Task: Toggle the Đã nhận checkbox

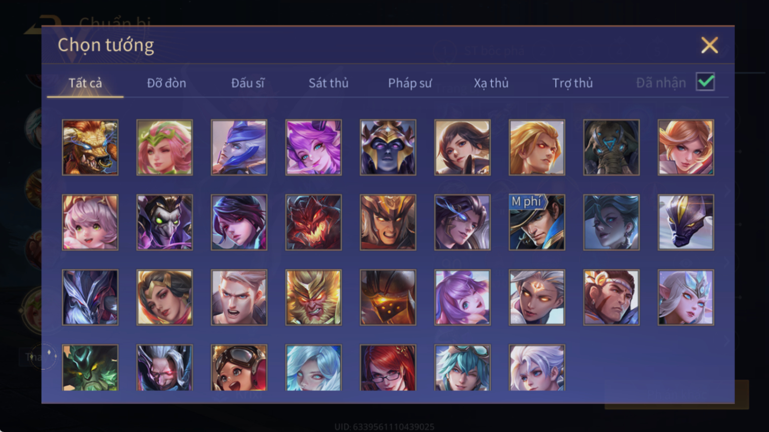Action: coord(706,82)
